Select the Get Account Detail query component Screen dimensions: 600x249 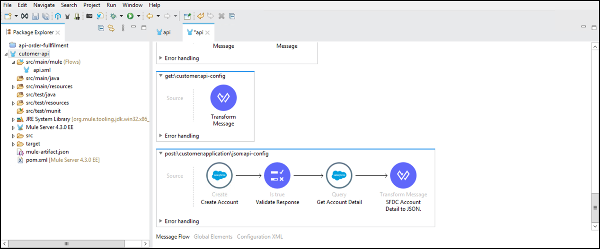pyautogui.click(x=339, y=175)
